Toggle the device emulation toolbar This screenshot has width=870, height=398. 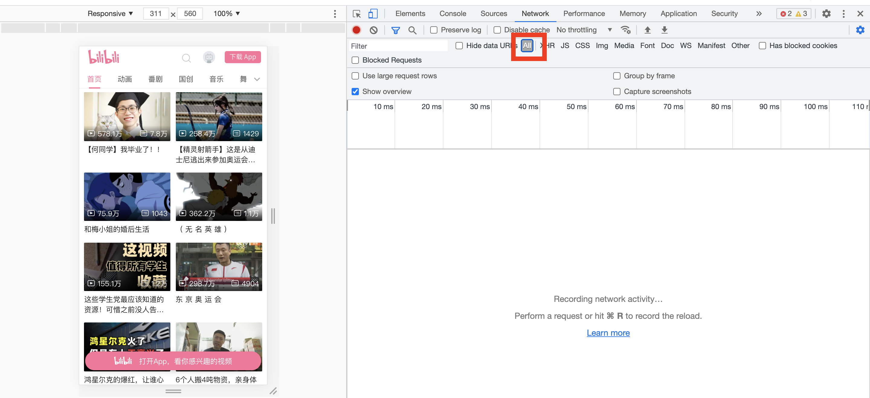[x=372, y=14]
